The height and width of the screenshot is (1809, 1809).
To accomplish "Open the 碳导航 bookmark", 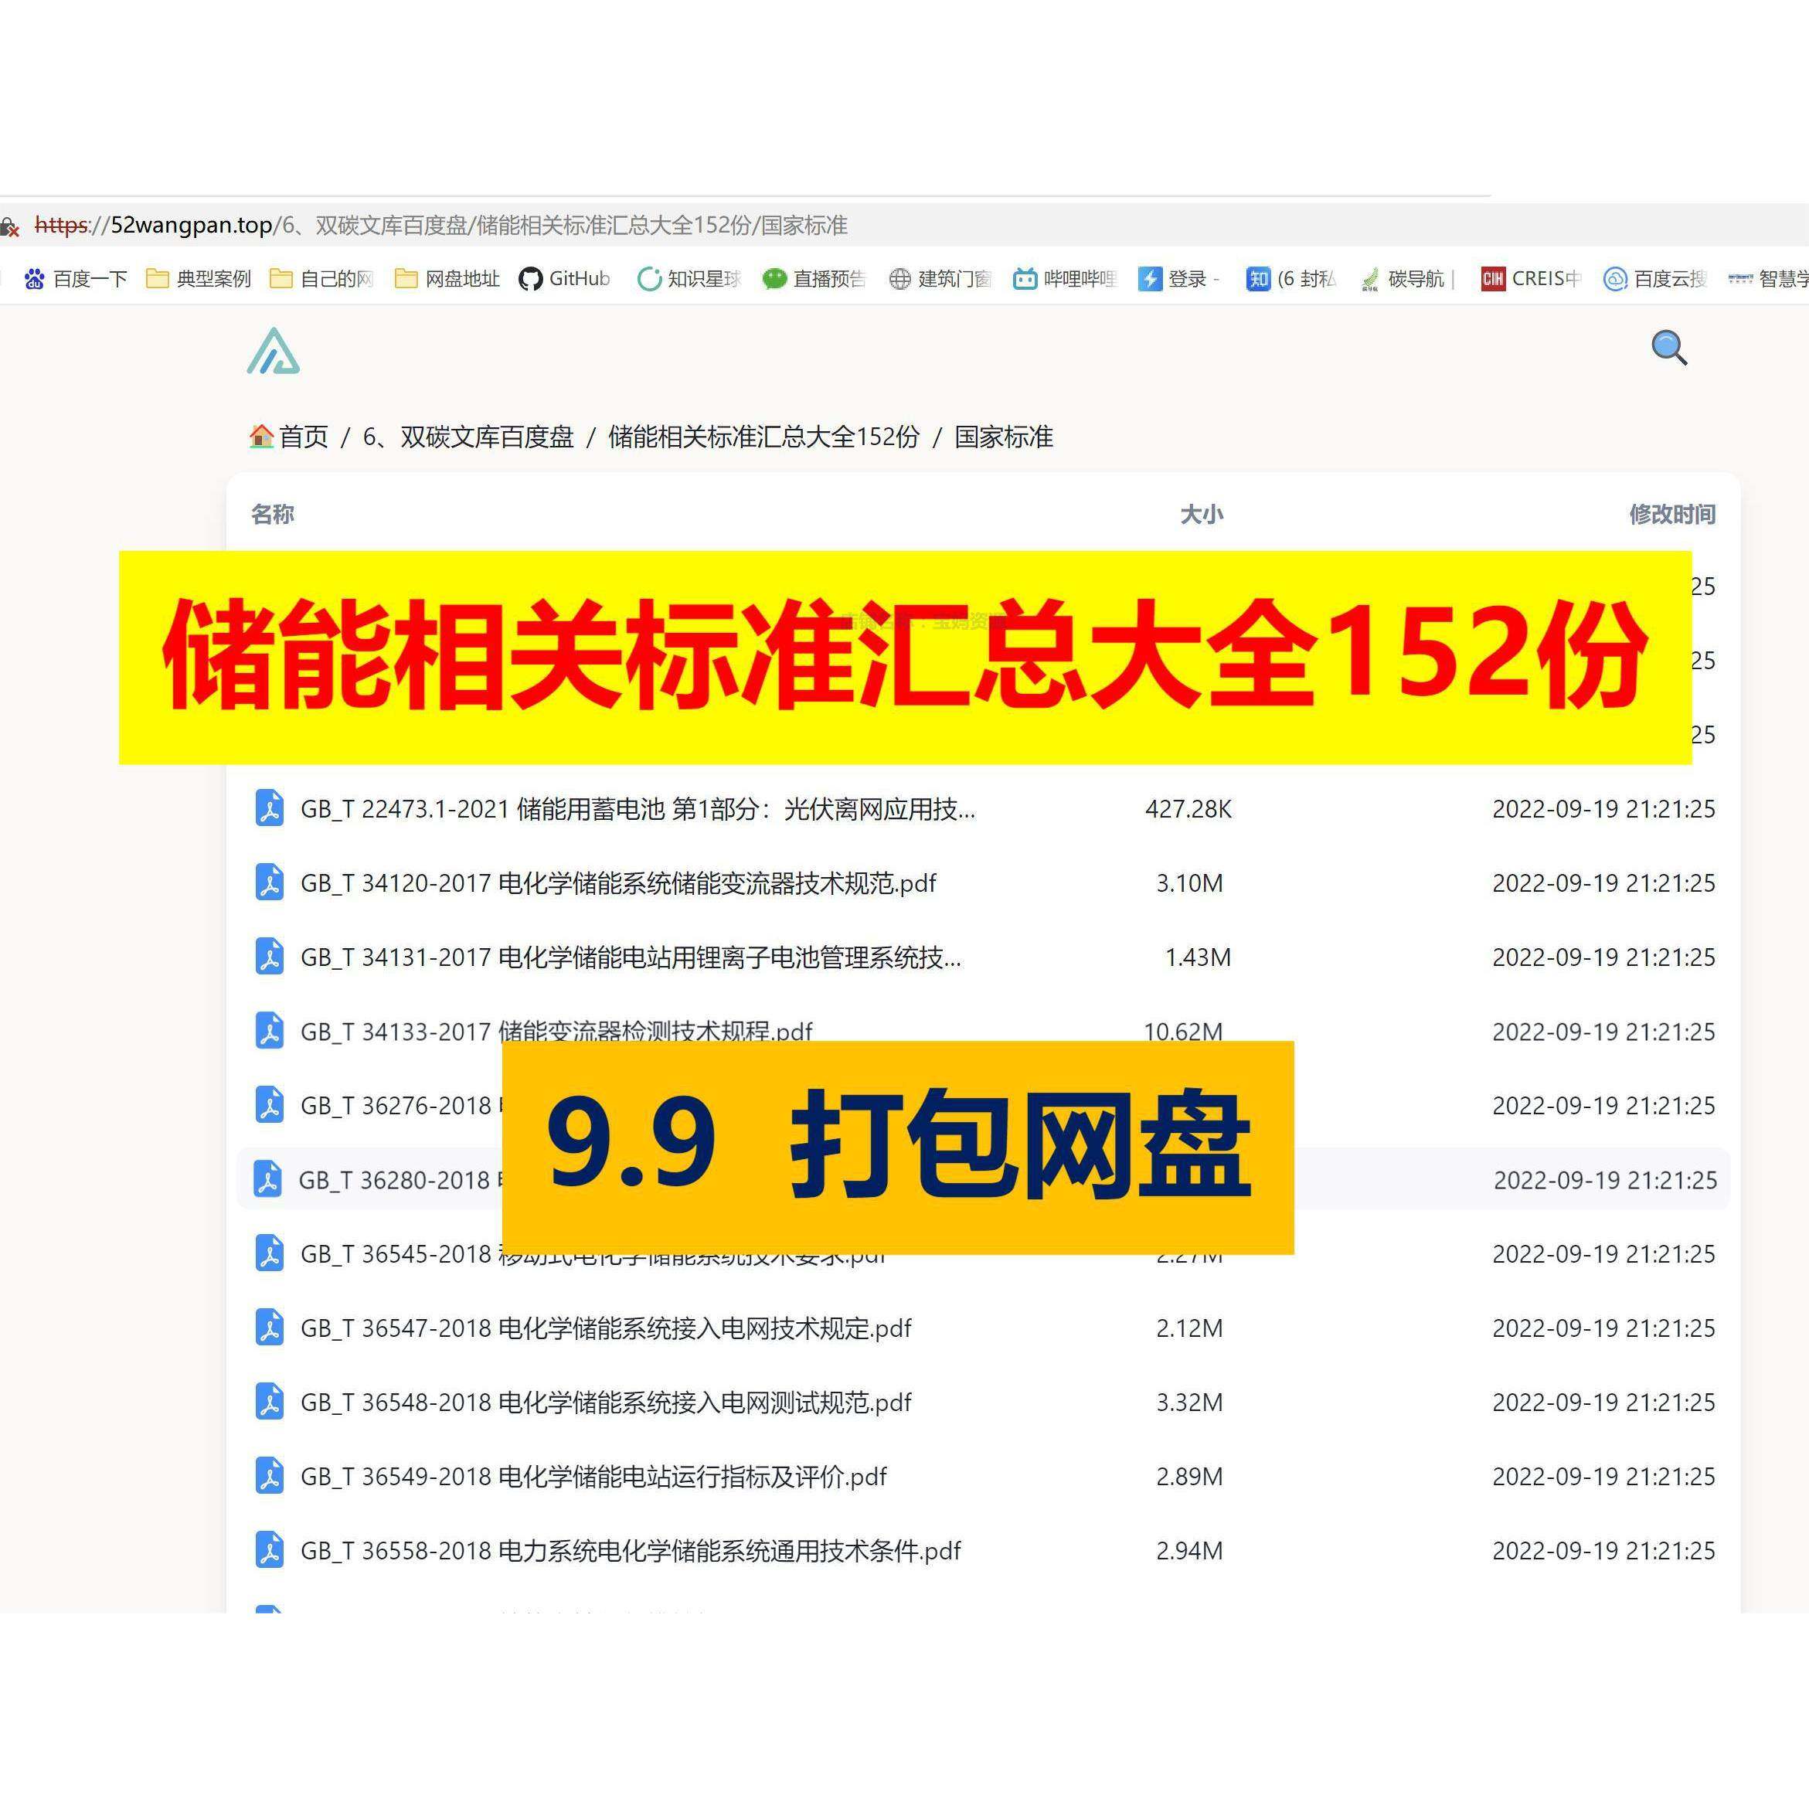I will pos(1407,278).
